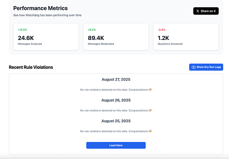The height and width of the screenshot is (159, 229).
Task: Toggle Show Dry Run Logs button
Action: (206, 67)
